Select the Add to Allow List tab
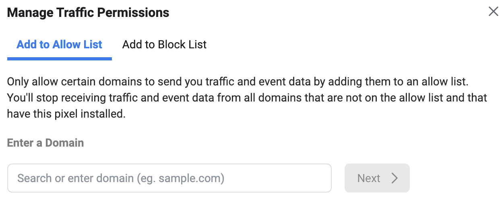The width and height of the screenshot is (504, 199). (x=59, y=44)
